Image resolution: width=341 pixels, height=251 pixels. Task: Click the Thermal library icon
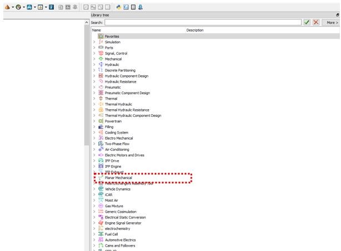coord(101,99)
